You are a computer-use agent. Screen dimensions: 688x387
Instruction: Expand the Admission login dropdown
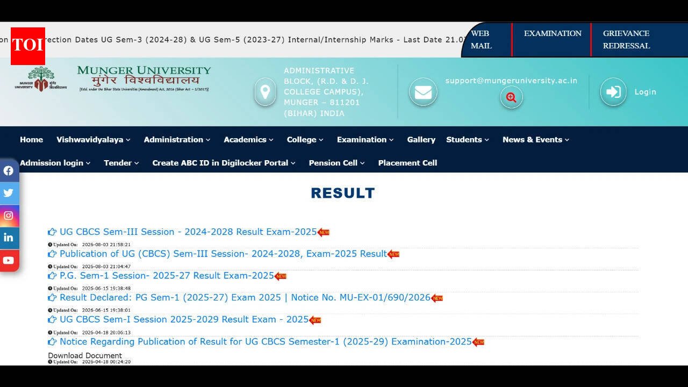[x=55, y=163]
